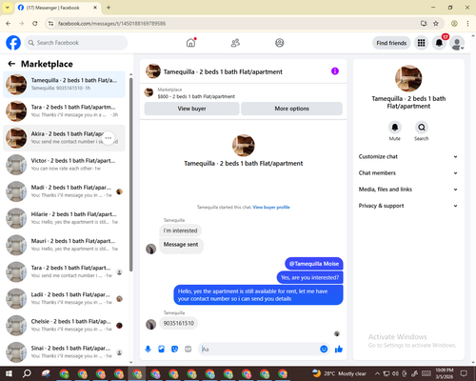Expand Media, files and links
Screen dimensions: 476x381
click(x=408, y=190)
